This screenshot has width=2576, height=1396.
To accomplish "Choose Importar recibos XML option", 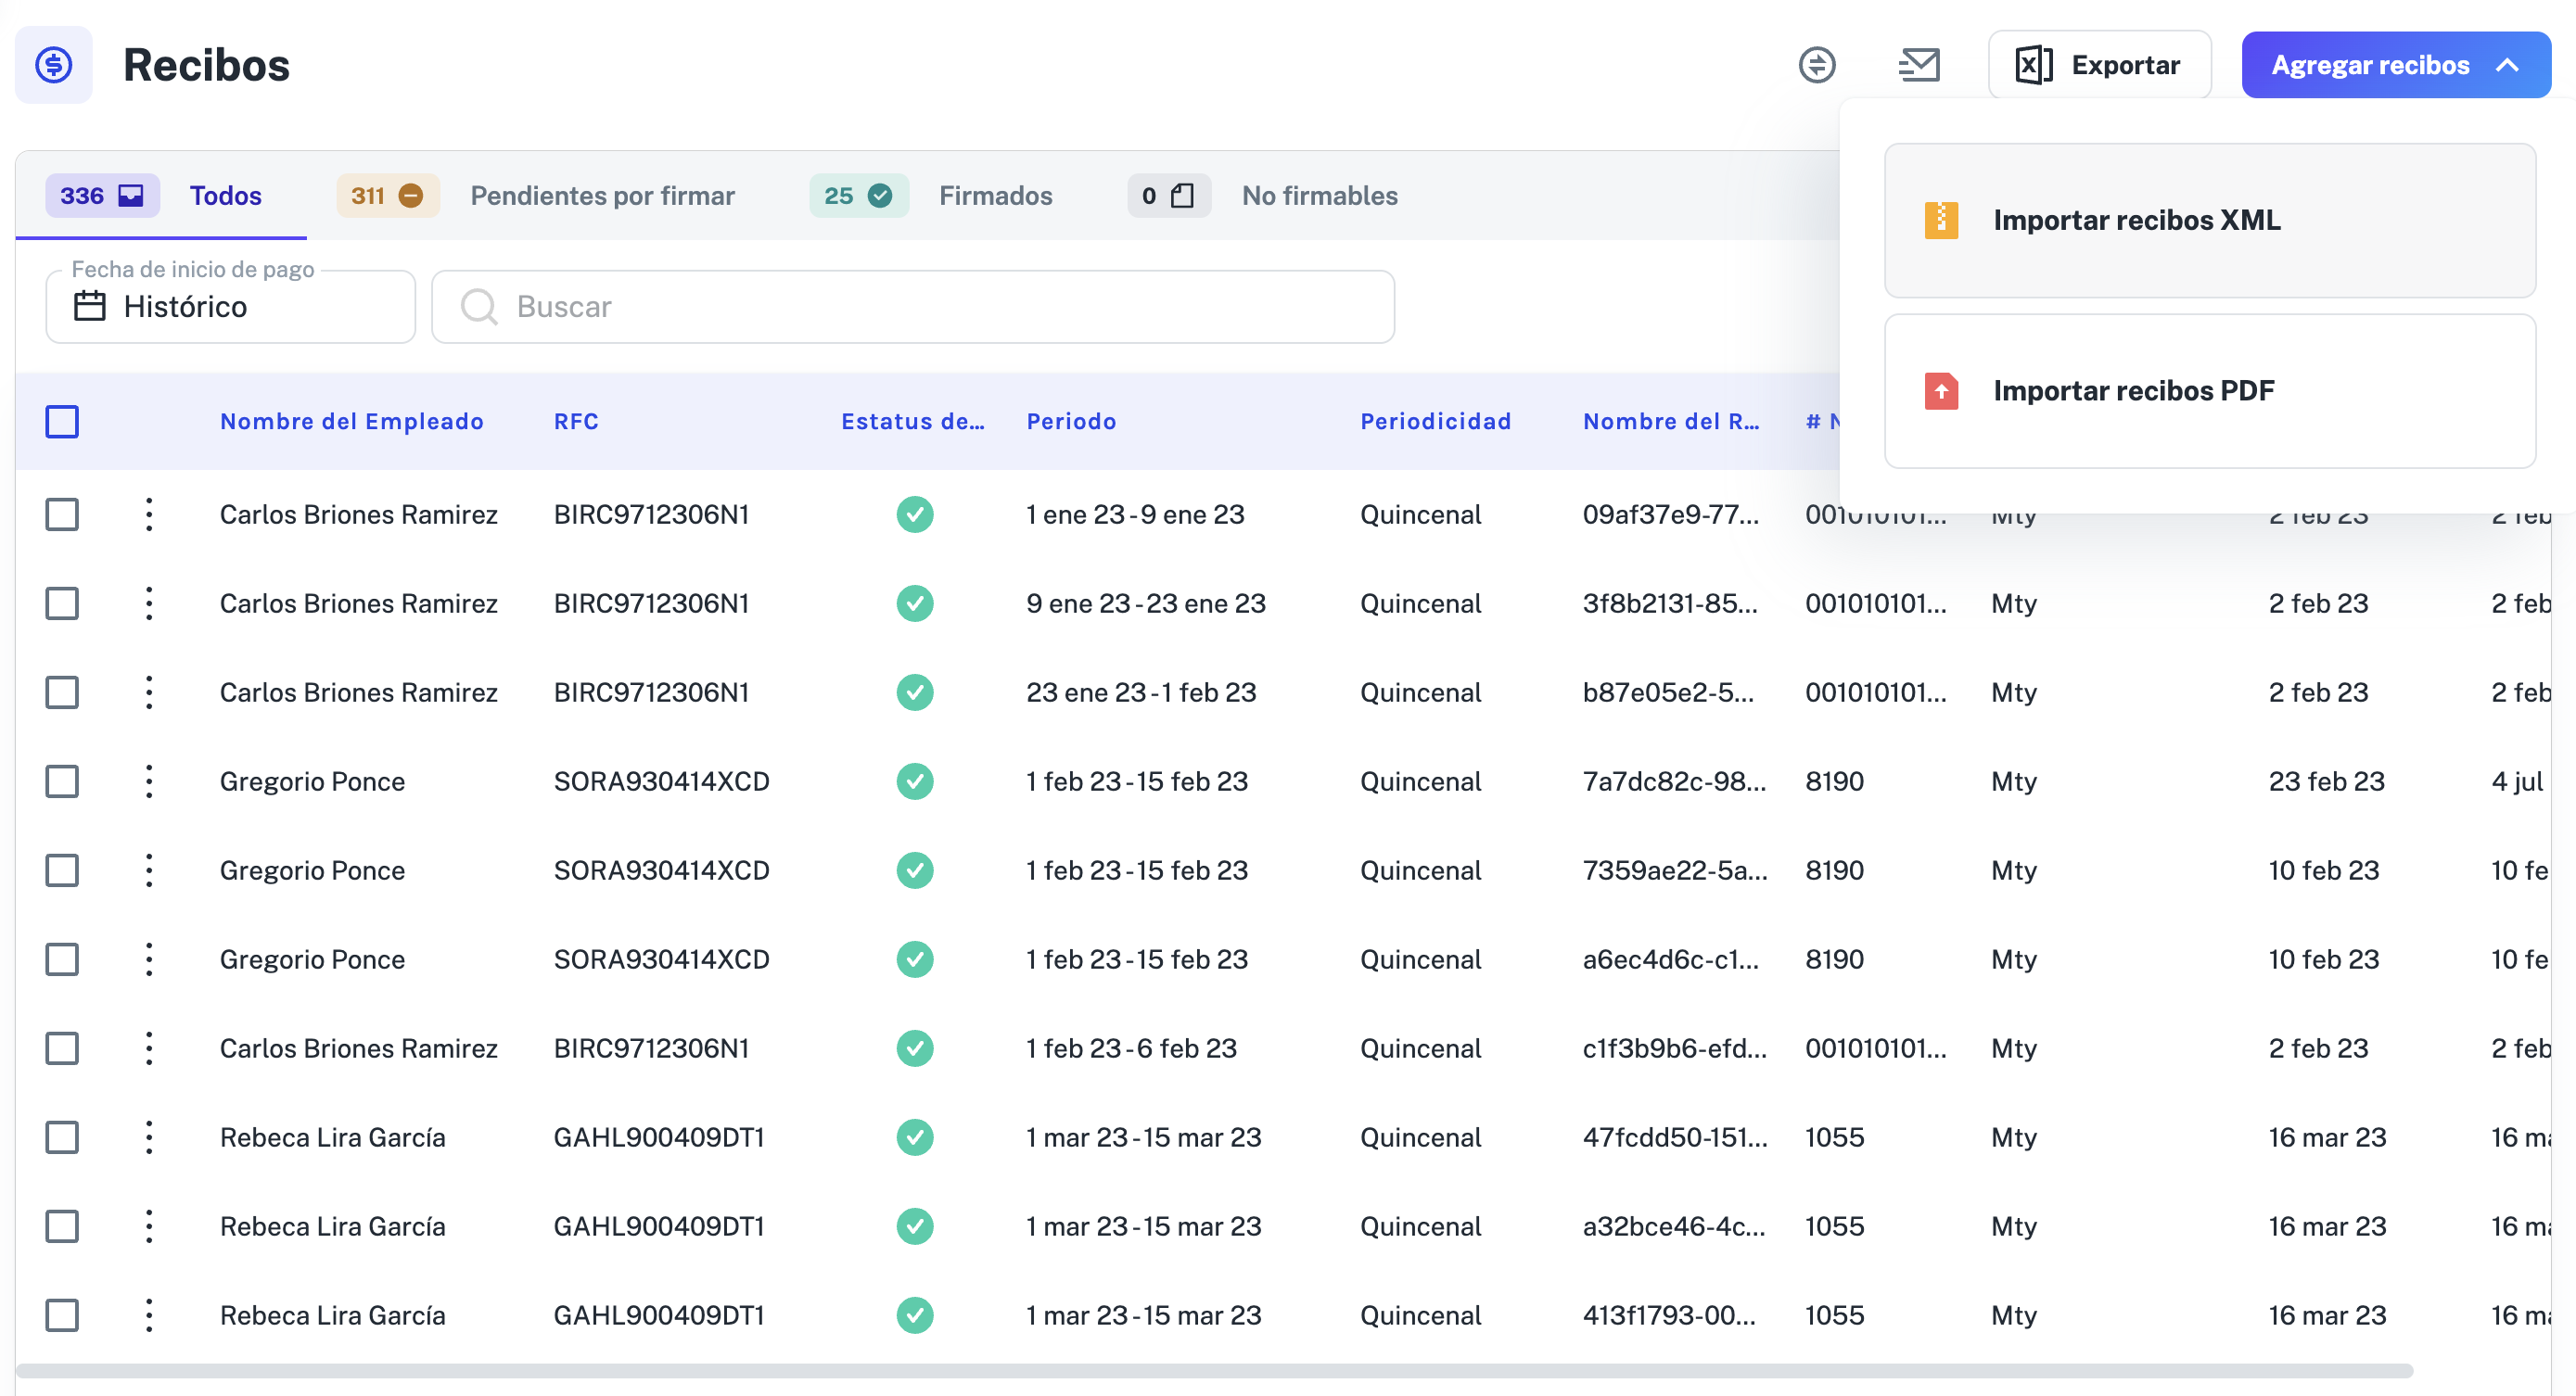I will click(x=2210, y=220).
